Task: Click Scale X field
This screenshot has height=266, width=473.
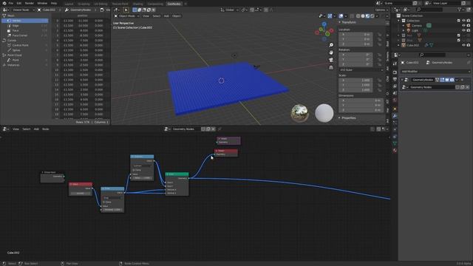Action: 355,81
